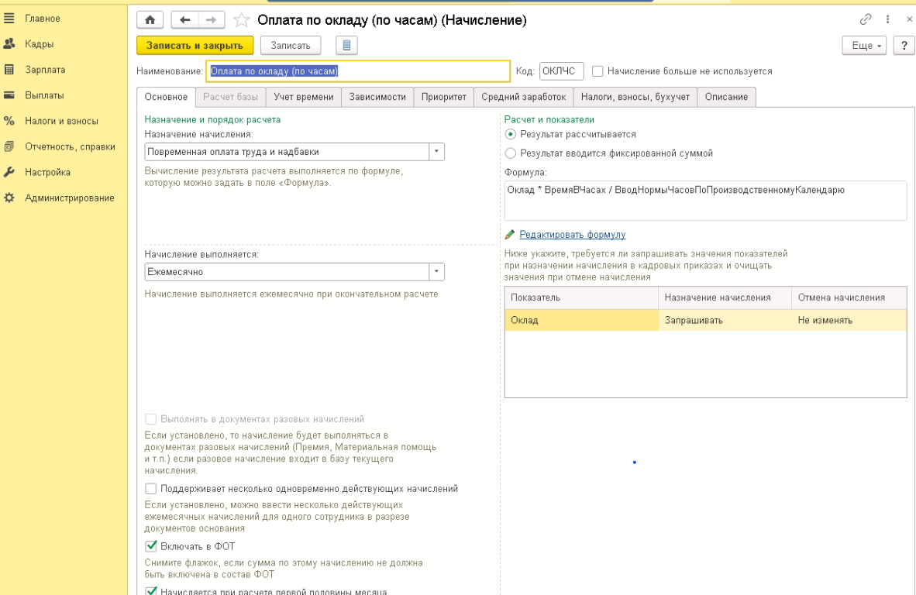Open Налоги и взносы sidebar section
This screenshot has height=595, width=916.
[61, 121]
